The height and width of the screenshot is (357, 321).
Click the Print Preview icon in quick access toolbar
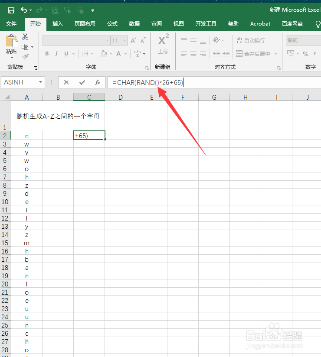coord(55,10)
